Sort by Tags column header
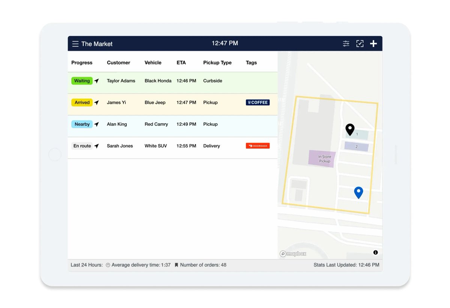450x308 pixels. pyautogui.click(x=251, y=63)
